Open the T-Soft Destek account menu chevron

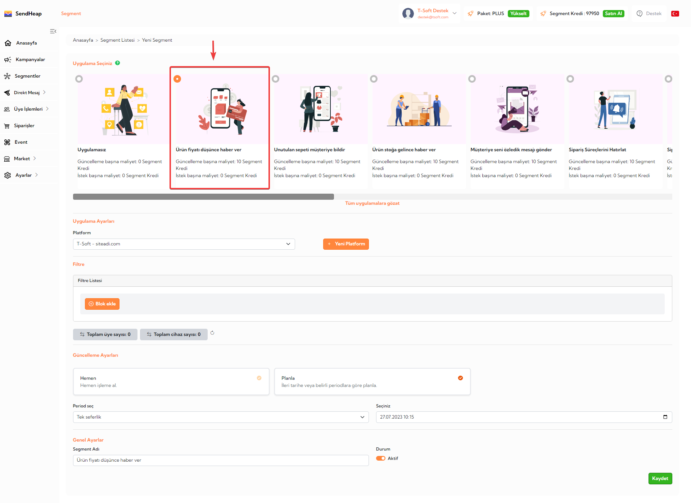(455, 13)
